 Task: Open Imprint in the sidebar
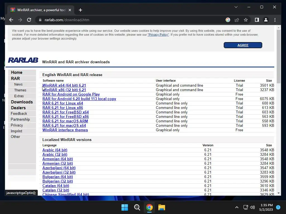point(16,131)
